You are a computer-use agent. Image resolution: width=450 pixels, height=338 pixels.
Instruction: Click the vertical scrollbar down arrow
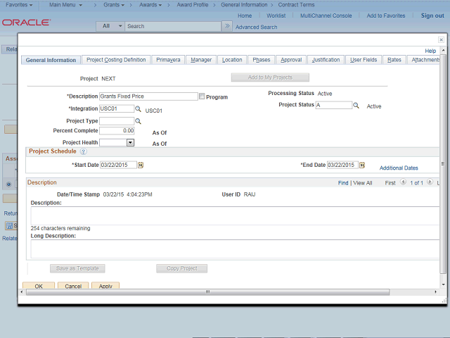coord(443,284)
